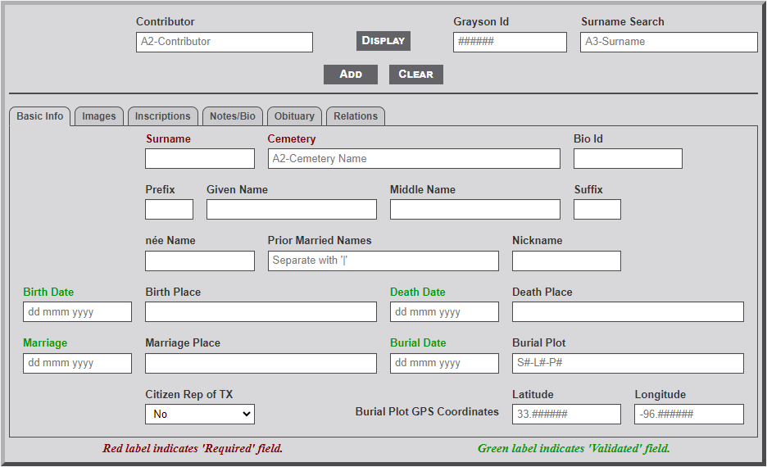Go to the Obituary tab
This screenshot has height=467, width=767.
coord(294,116)
